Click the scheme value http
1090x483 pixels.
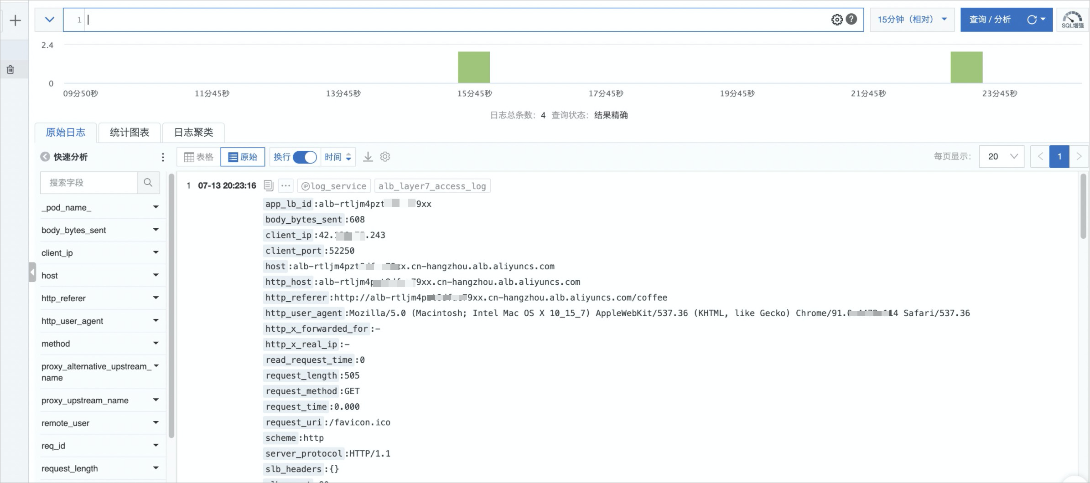[313, 438]
